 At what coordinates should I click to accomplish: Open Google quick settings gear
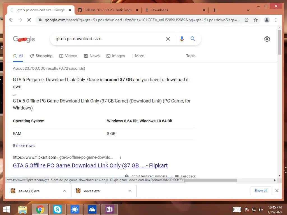[x=267, y=39]
